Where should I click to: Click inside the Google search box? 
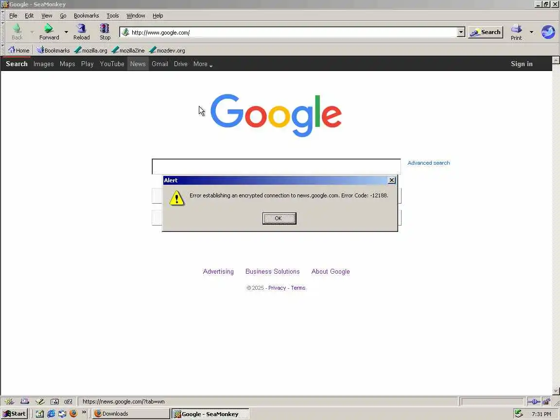point(276,167)
